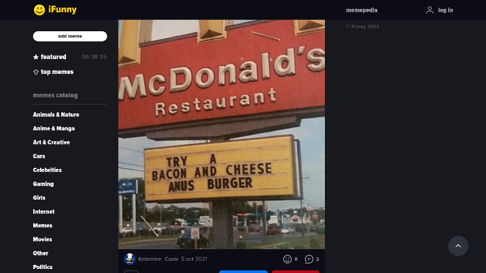Image resolution: width=486 pixels, height=273 pixels.
Task: Open the memepedia link
Action: pos(362,10)
